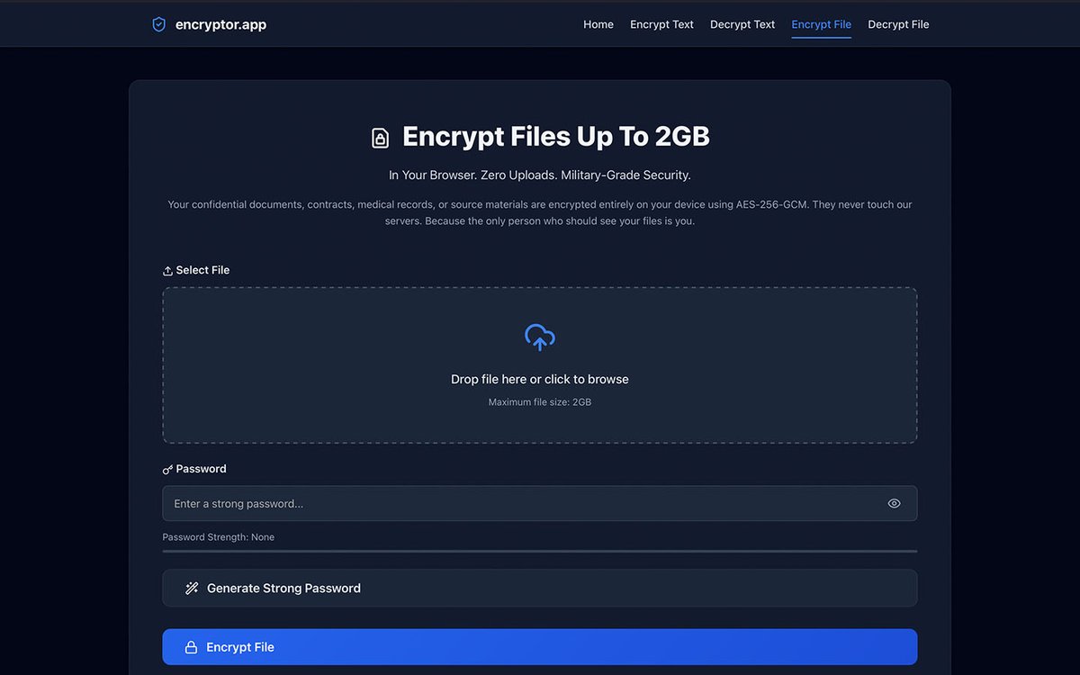
Task: Toggle password visibility with eye icon
Action: point(894,503)
